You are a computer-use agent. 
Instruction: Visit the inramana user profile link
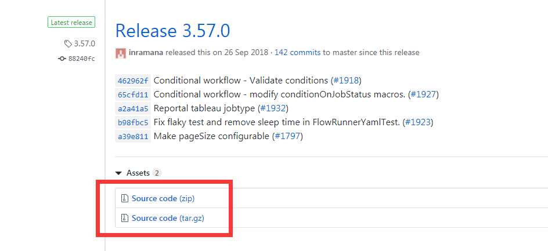point(146,52)
